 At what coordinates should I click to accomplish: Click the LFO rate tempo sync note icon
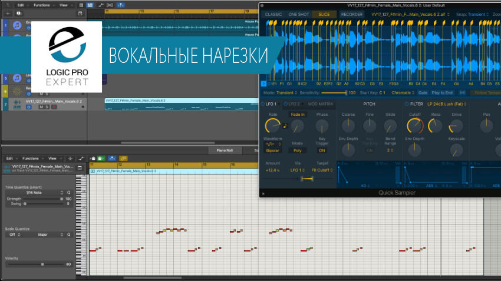[285, 126]
